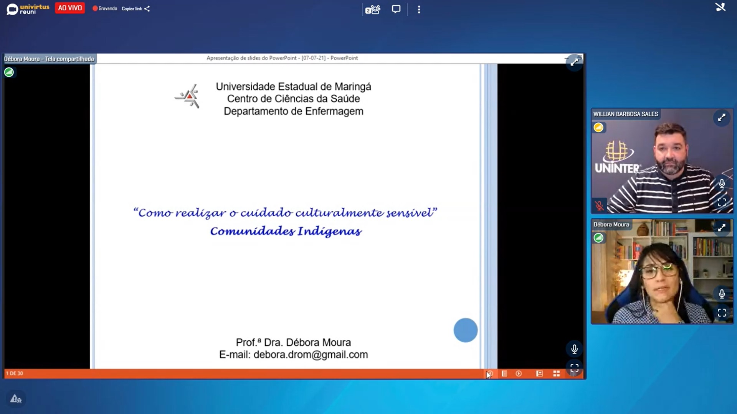The width and height of the screenshot is (737, 414).
Task: Click Copiar link share button
Action: tap(136, 8)
